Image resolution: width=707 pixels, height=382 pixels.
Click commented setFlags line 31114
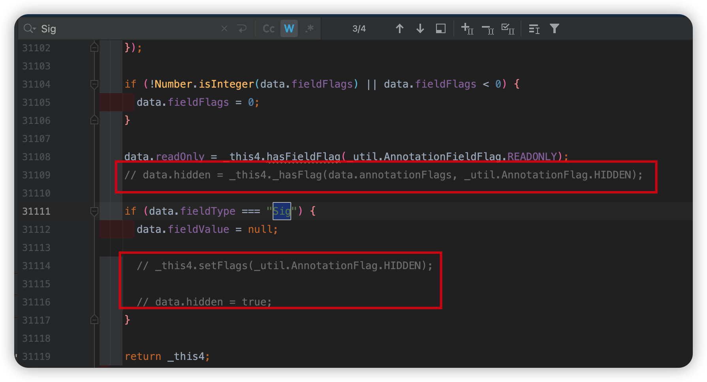click(285, 266)
